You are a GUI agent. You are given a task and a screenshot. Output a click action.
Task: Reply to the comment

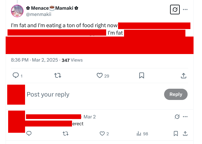(29, 134)
